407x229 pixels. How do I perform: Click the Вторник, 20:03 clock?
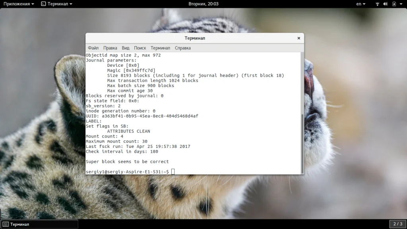(203, 4)
